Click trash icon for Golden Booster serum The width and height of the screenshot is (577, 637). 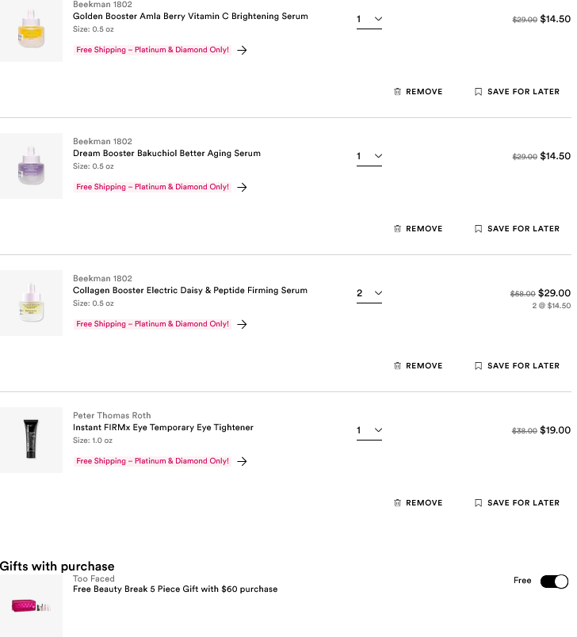coord(397,92)
